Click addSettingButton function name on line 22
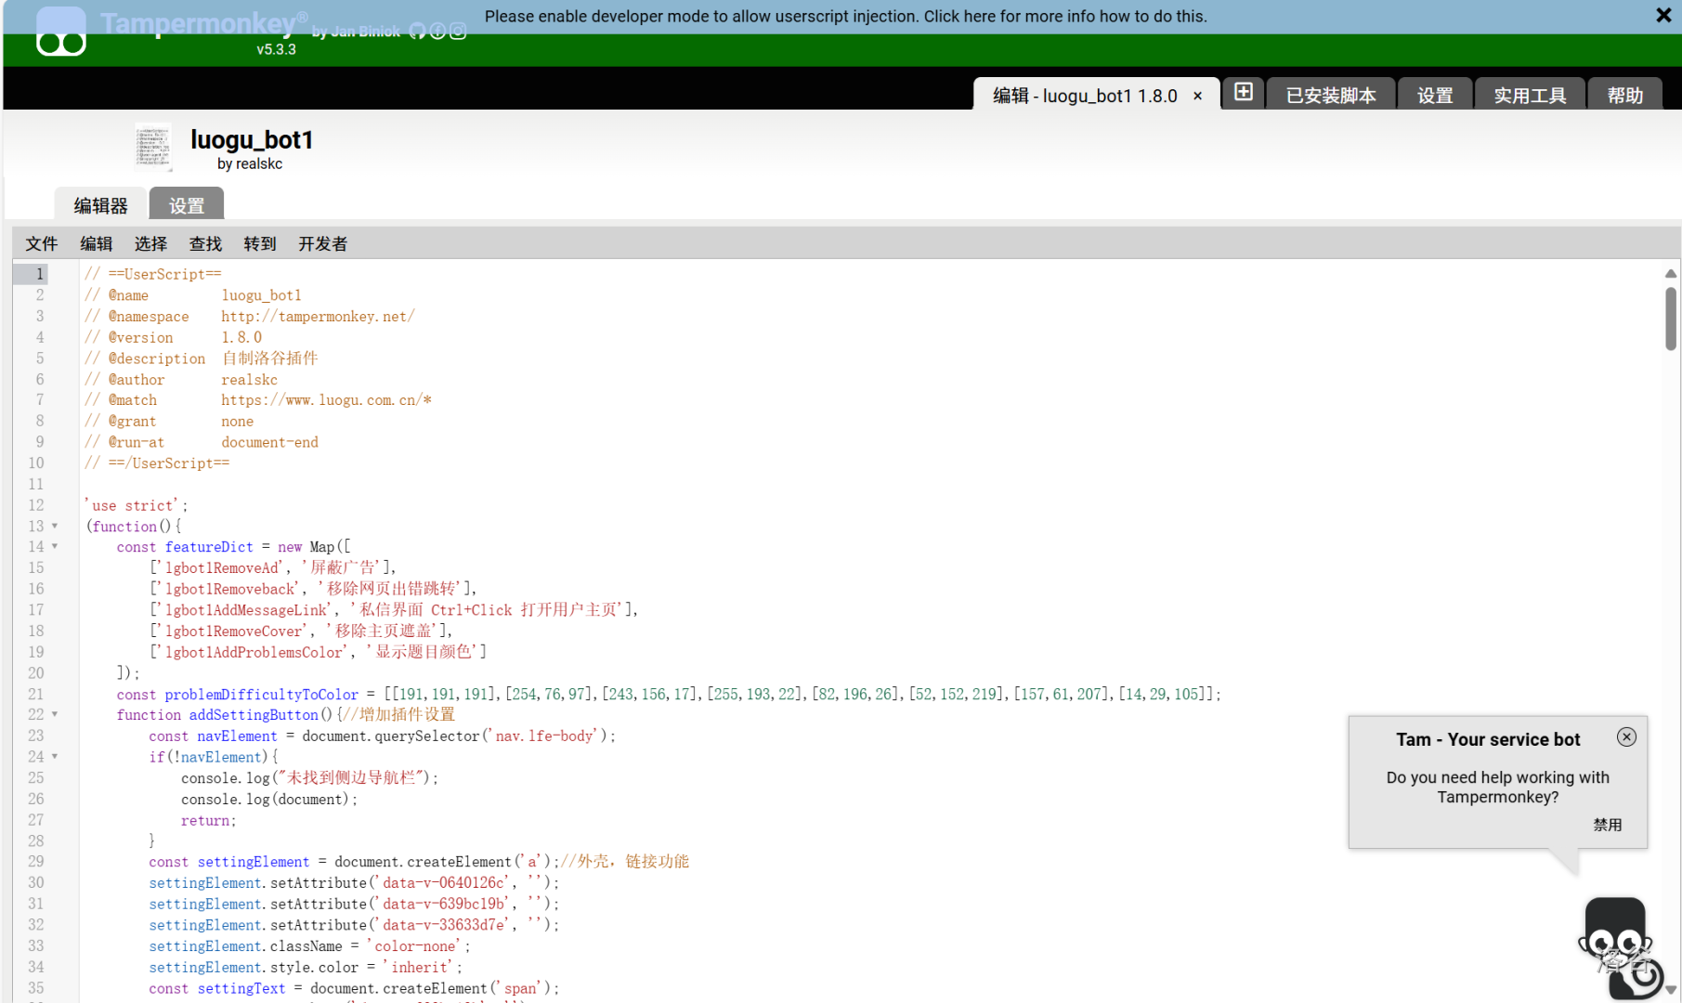Viewport: 1682px width, 1003px height. click(x=254, y=715)
